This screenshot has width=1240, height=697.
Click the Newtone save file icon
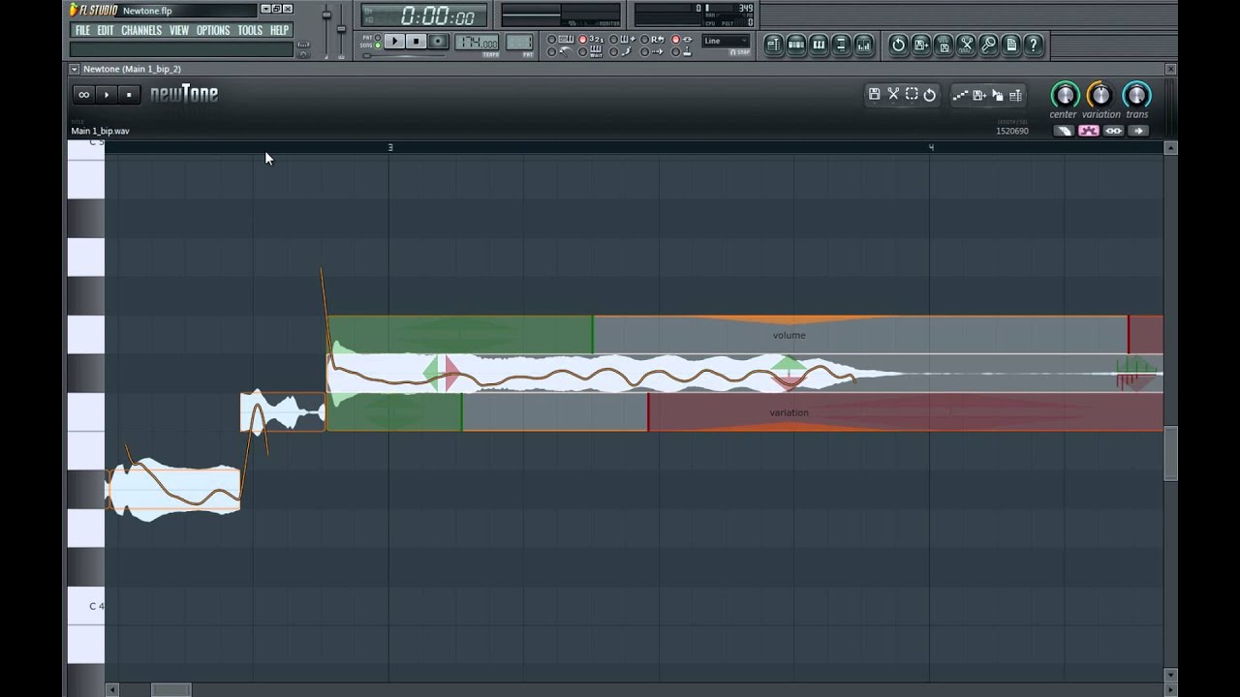tap(875, 94)
